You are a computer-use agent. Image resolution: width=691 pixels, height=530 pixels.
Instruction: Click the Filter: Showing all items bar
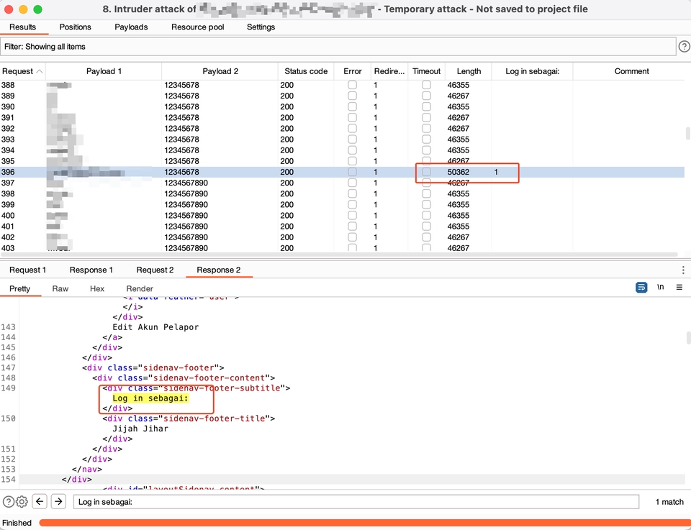click(x=338, y=47)
